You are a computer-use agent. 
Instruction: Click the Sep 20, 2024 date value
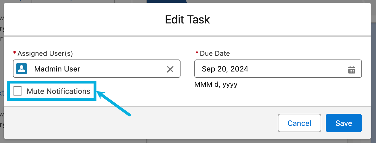[x=225, y=69]
